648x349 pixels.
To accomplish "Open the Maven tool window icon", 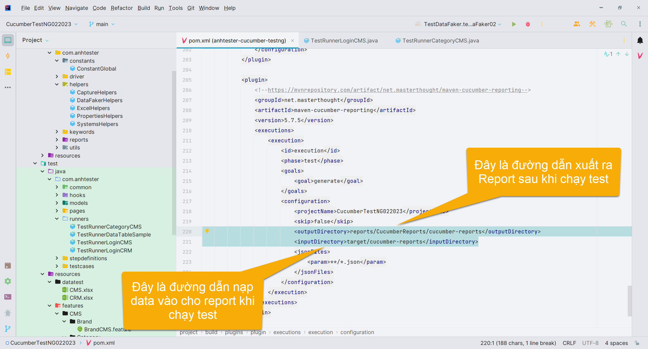I will click(x=640, y=56).
